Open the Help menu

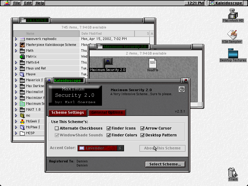[40, 3]
